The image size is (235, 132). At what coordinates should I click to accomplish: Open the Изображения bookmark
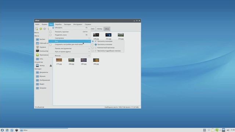[43, 80]
